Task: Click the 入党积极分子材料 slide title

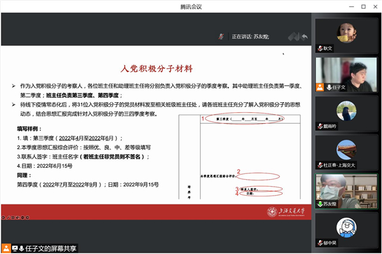Action: coord(156,68)
